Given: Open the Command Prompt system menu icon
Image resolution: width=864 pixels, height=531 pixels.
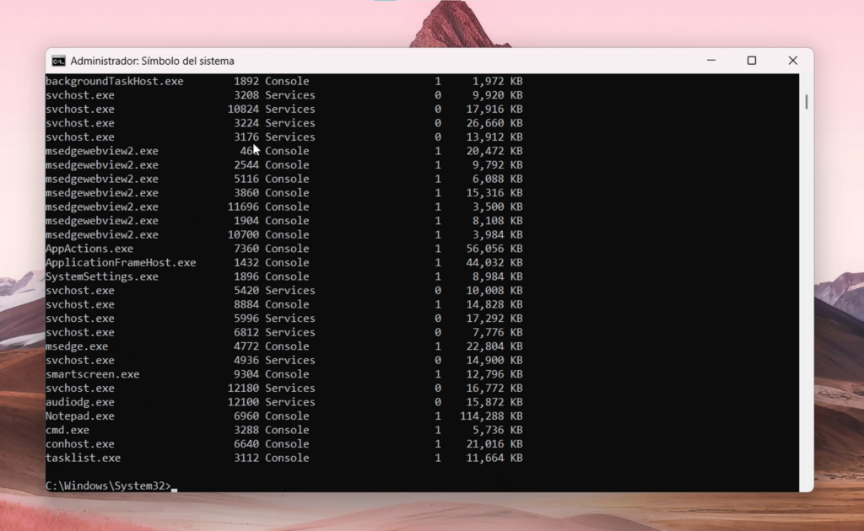Looking at the screenshot, I should (59, 60).
